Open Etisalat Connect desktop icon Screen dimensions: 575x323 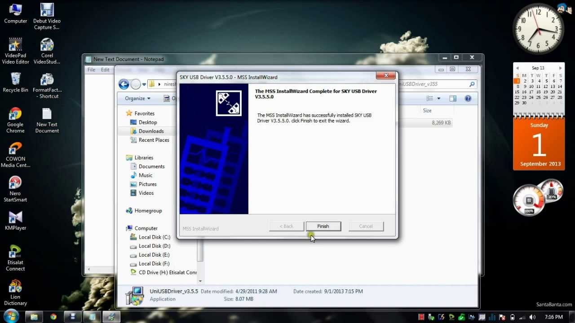(x=15, y=258)
